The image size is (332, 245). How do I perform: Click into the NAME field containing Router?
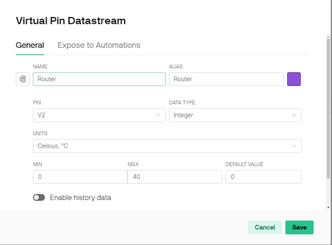point(99,79)
